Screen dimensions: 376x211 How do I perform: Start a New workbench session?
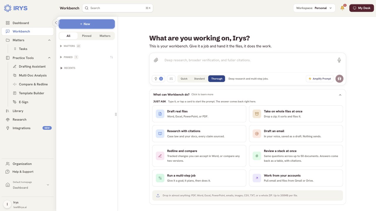point(87,24)
